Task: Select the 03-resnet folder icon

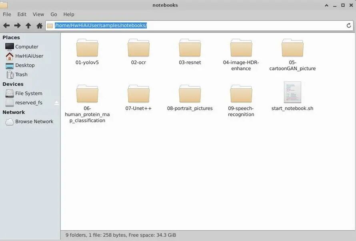Action: [x=190, y=48]
